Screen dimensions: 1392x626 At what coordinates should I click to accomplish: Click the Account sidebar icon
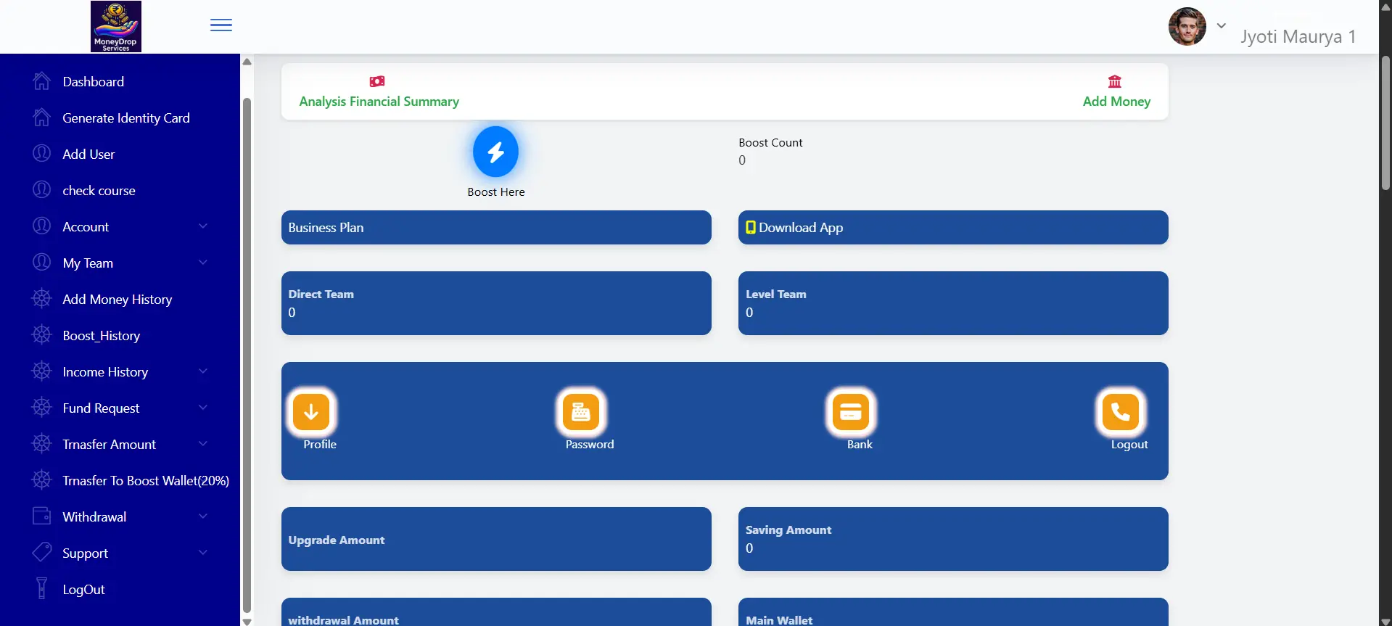click(42, 226)
